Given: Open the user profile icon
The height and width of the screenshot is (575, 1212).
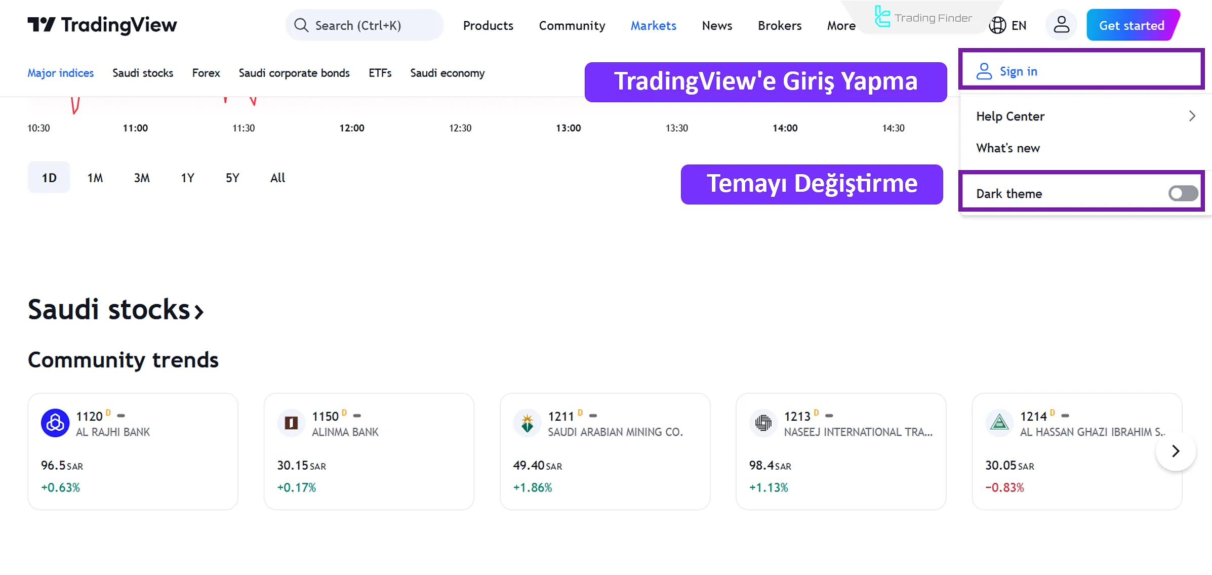Looking at the screenshot, I should (x=1061, y=24).
